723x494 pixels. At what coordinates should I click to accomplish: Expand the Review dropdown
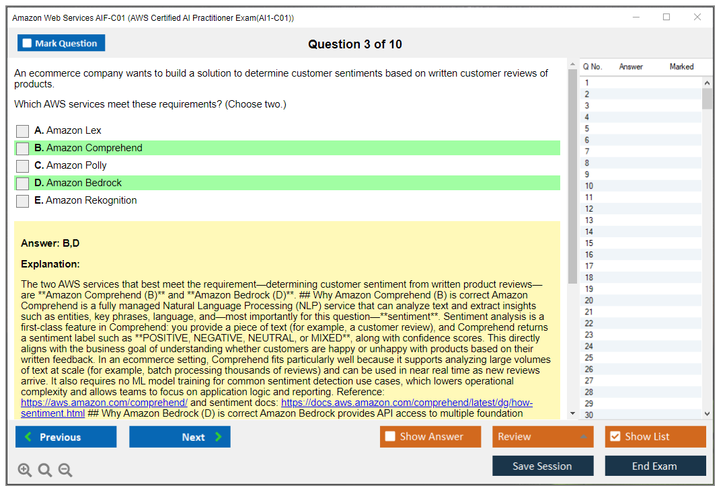(x=584, y=437)
